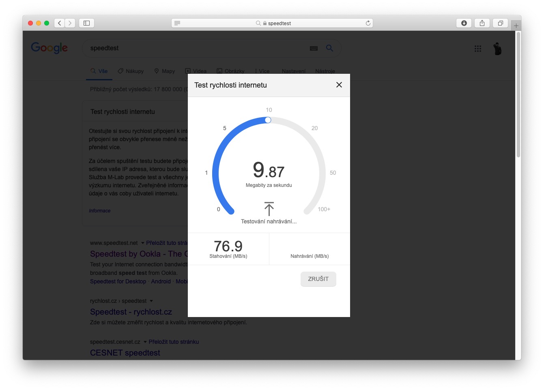The image size is (544, 390).
Task: Go back with Safari's back arrow
Action: 60,23
